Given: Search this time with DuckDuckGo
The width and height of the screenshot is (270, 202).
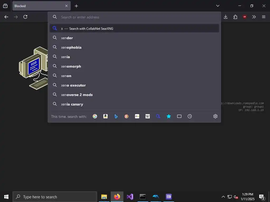Looking at the screenshot, I should click(126, 116).
